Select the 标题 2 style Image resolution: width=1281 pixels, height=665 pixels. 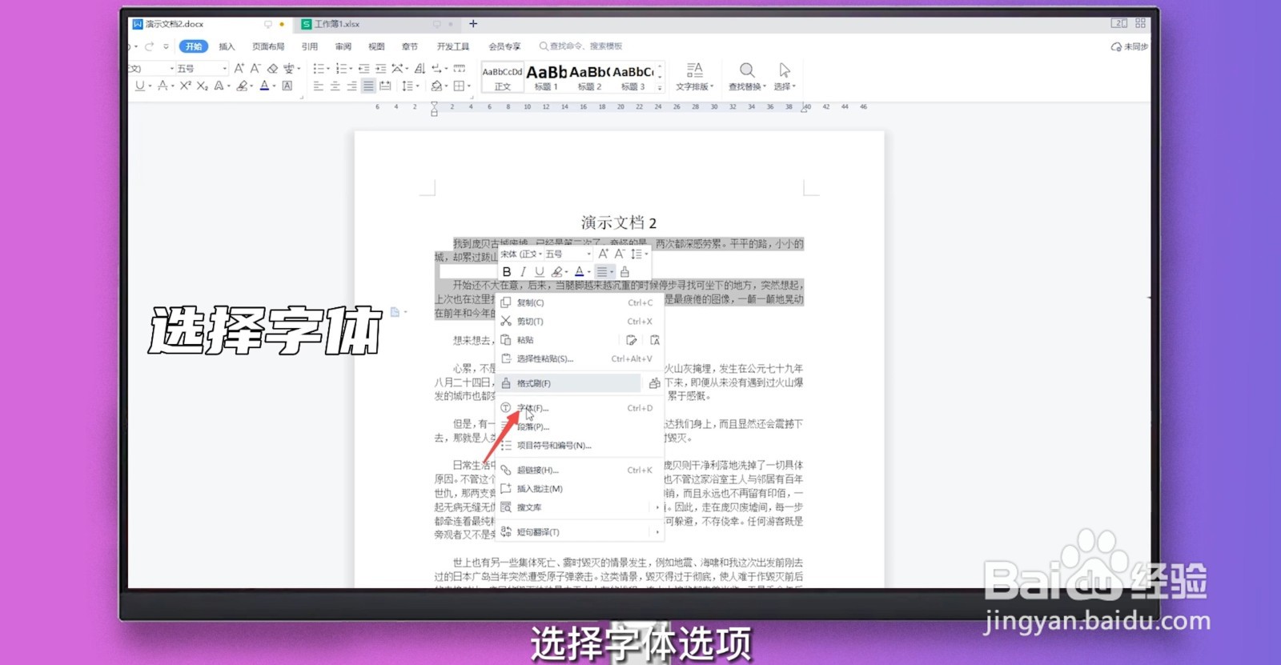click(x=589, y=77)
